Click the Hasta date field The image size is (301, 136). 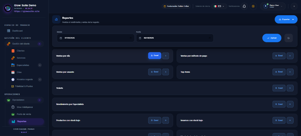(175, 38)
